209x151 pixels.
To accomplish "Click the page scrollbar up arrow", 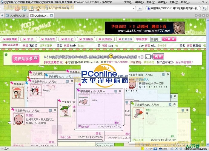I will (x=208, y=20).
